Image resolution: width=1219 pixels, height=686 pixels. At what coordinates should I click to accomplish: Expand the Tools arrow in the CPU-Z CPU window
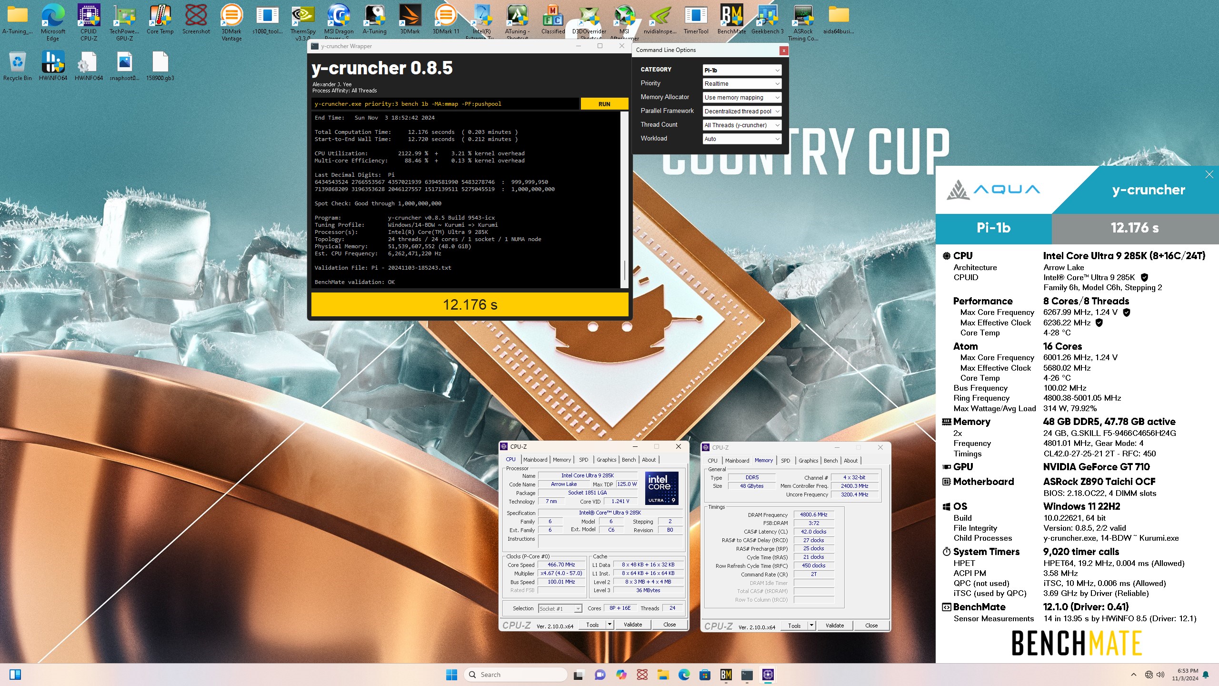(609, 625)
